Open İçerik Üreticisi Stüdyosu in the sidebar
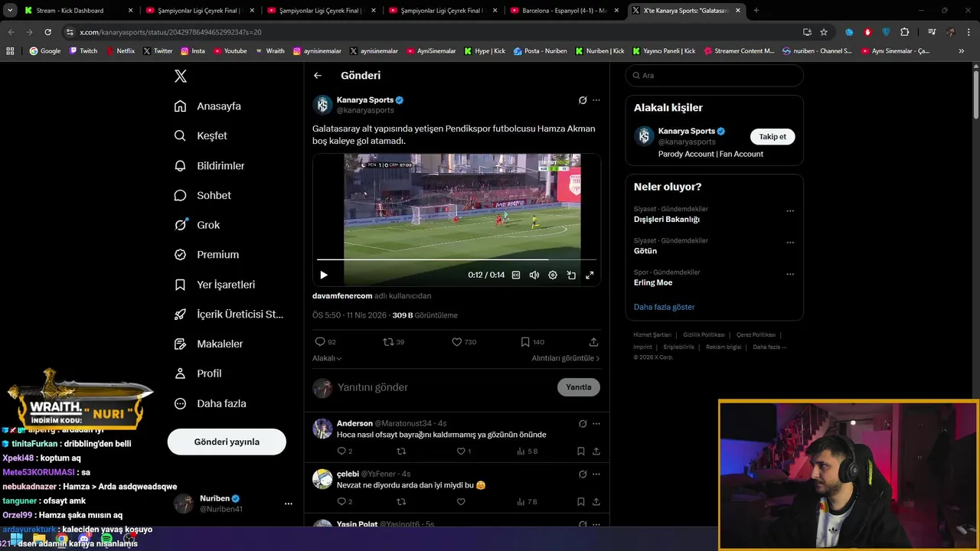The width and height of the screenshot is (980, 551). tap(229, 315)
